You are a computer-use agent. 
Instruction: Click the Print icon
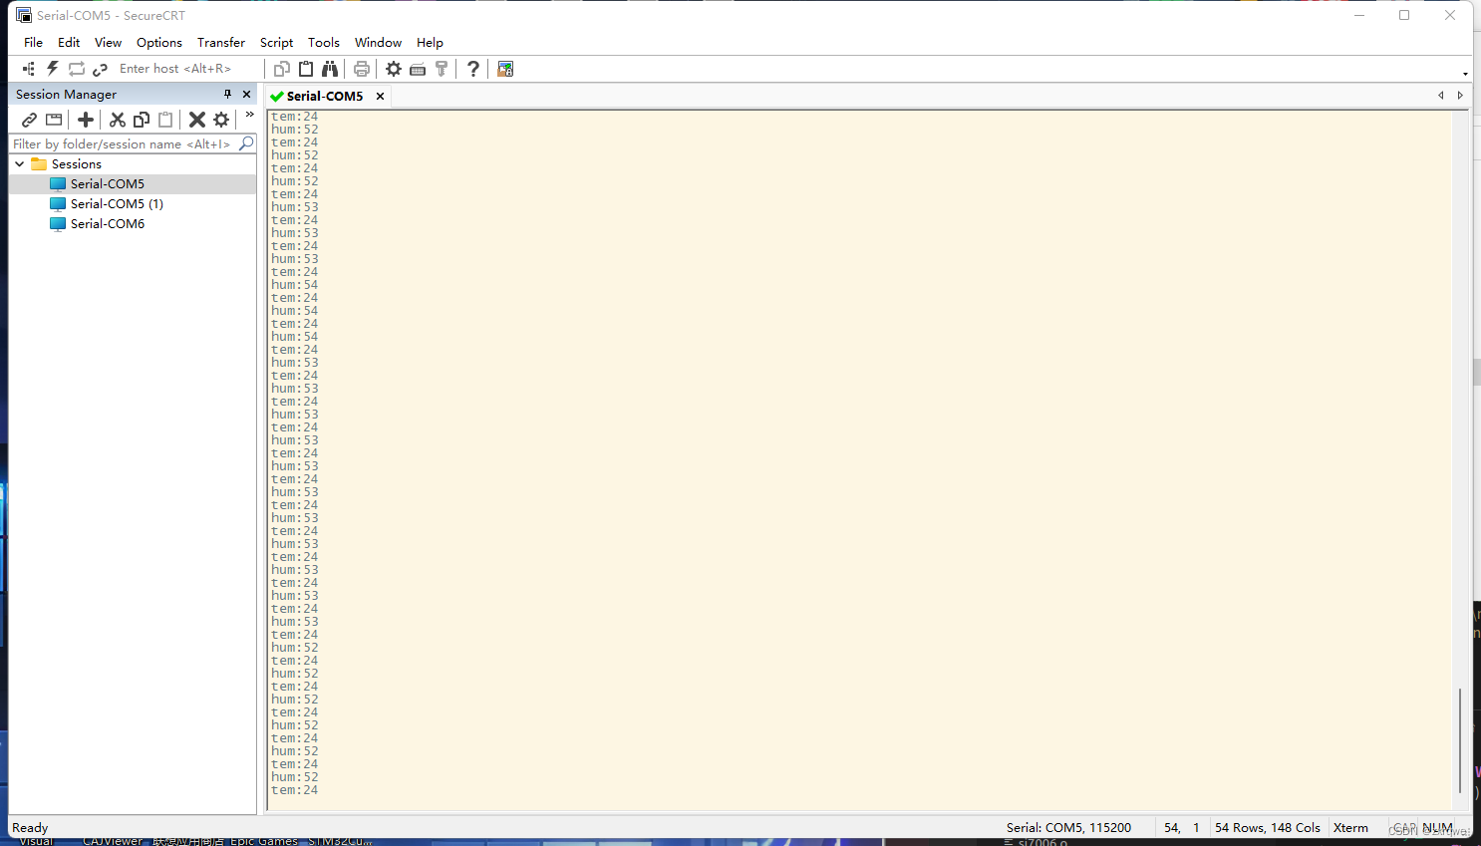(x=362, y=69)
